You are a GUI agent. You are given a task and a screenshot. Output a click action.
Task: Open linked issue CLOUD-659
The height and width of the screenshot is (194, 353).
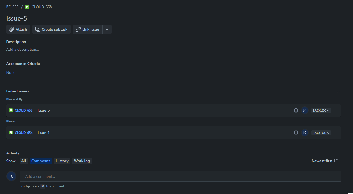[24, 110]
